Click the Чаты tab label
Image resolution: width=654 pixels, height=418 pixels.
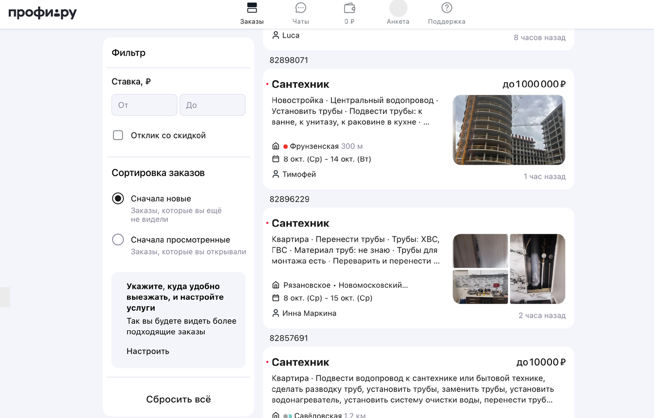300,22
